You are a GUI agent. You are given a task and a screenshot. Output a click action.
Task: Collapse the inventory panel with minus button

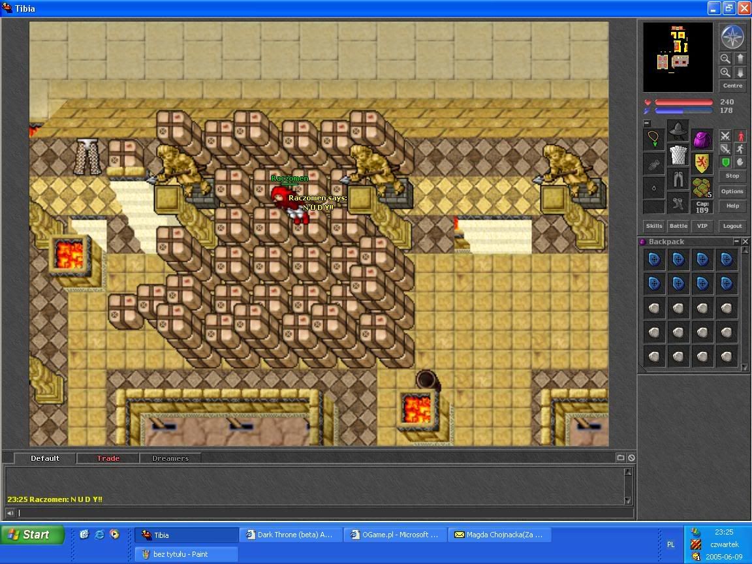coord(646,123)
